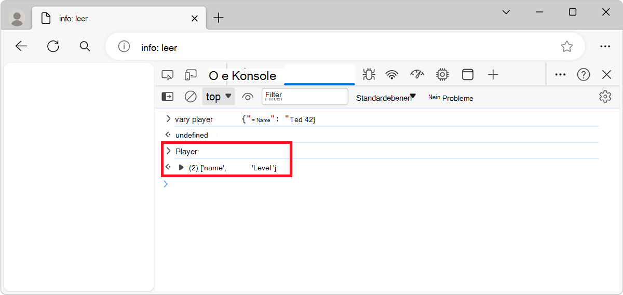623x295 pixels.
Task: Click the Inspect element tool icon
Action: [x=167, y=75]
